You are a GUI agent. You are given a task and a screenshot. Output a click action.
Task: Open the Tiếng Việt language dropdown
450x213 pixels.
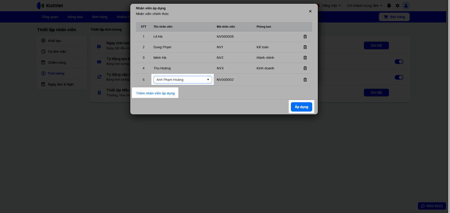(x=331, y=6)
